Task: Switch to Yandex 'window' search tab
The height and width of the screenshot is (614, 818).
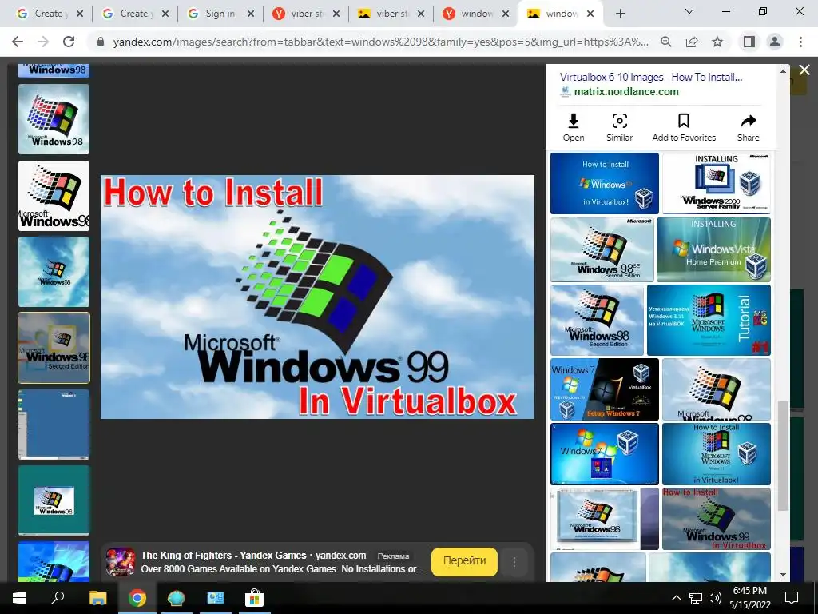Action: pos(477,14)
